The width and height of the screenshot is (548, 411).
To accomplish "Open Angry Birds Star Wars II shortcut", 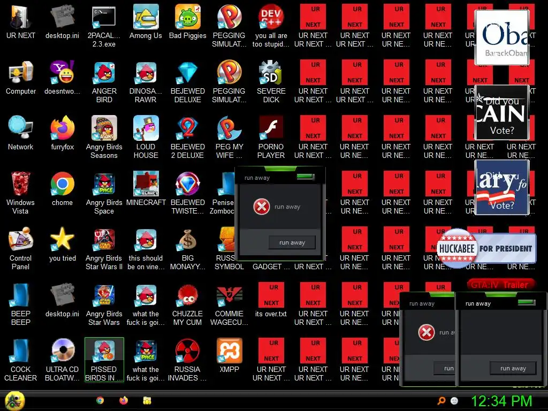I will 104,248.
